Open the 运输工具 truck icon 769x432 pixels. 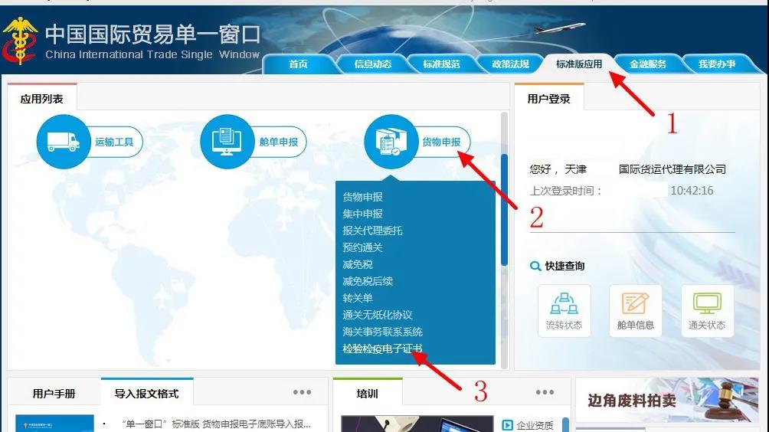[x=64, y=142]
